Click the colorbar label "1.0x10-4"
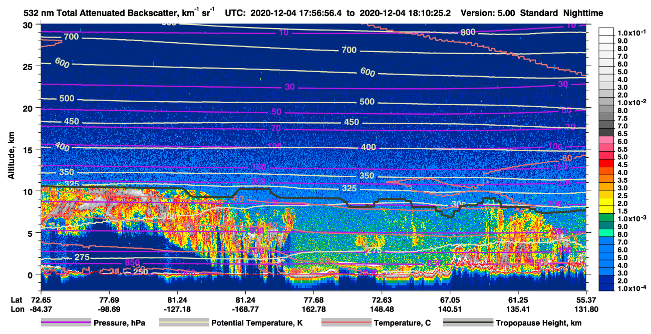The width and height of the screenshot is (651, 334). (x=631, y=288)
